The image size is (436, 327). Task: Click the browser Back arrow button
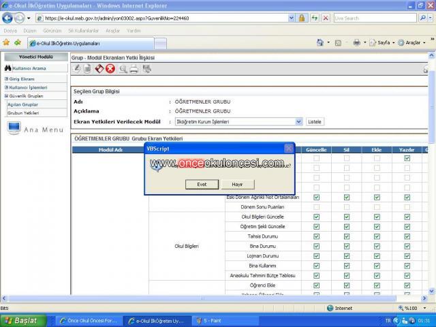7,18
